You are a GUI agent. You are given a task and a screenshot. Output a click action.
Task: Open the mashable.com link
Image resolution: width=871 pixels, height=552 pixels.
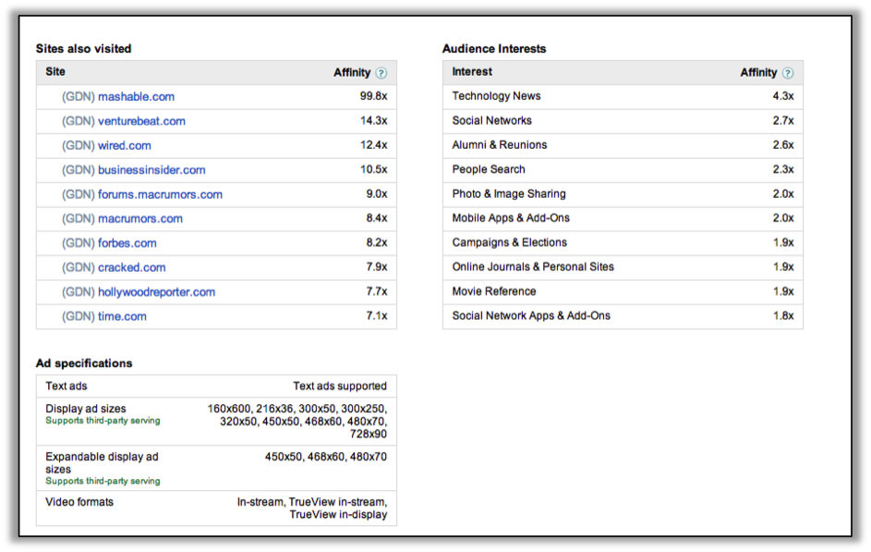click(136, 97)
